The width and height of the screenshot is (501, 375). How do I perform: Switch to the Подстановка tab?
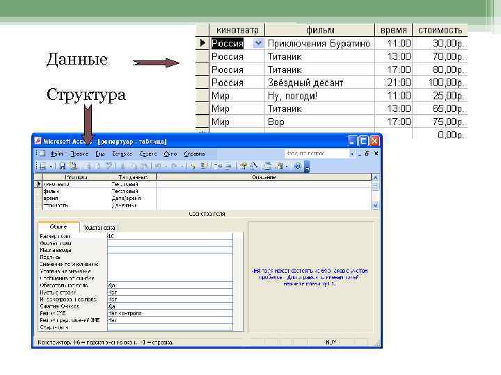[99, 228]
